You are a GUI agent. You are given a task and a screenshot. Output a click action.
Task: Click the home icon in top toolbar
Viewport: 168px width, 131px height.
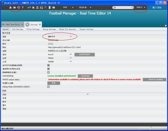pos(11,7)
